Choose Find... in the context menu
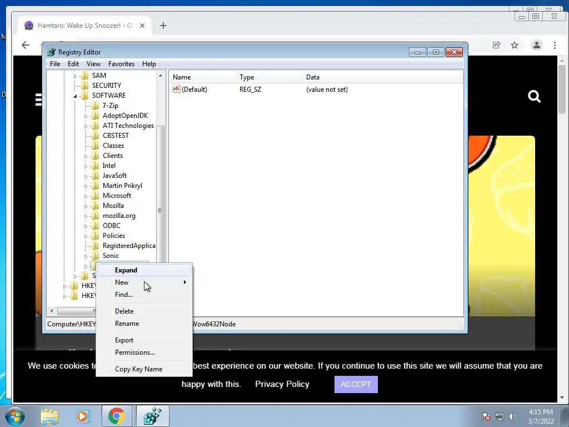Image resolution: width=569 pixels, height=427 pixels. 144,295
